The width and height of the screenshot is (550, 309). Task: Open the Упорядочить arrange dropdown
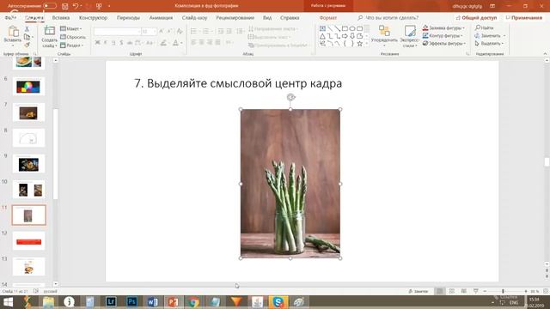coord(384,36)
